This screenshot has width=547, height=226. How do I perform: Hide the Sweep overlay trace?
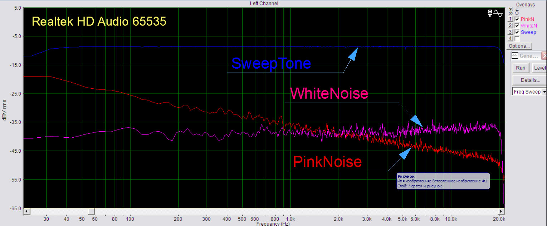click(517, 32)
